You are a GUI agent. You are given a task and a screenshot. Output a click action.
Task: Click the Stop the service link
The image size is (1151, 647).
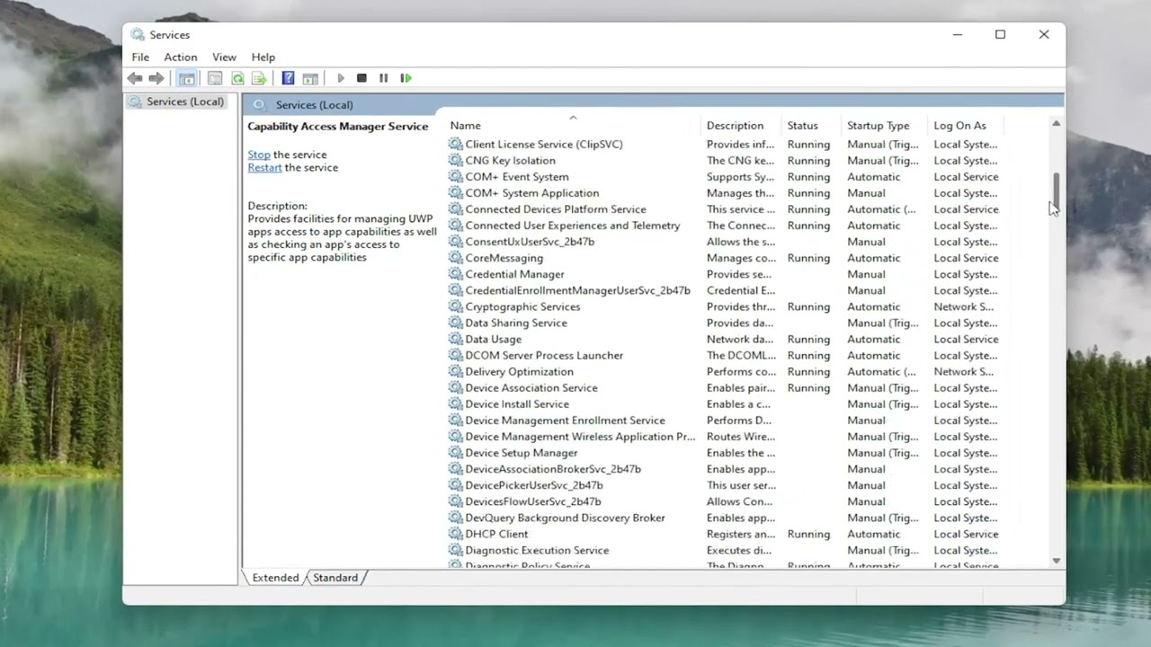pos(259,155)
